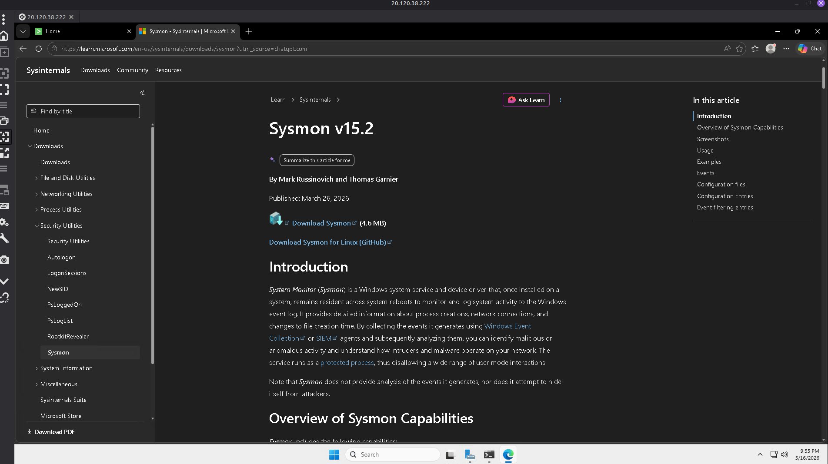
Task: Add page to favorites with star icon
Action: click(739, 49)
